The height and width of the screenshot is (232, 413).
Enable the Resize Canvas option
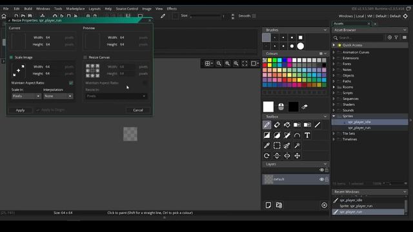click(x=85, y=57)
